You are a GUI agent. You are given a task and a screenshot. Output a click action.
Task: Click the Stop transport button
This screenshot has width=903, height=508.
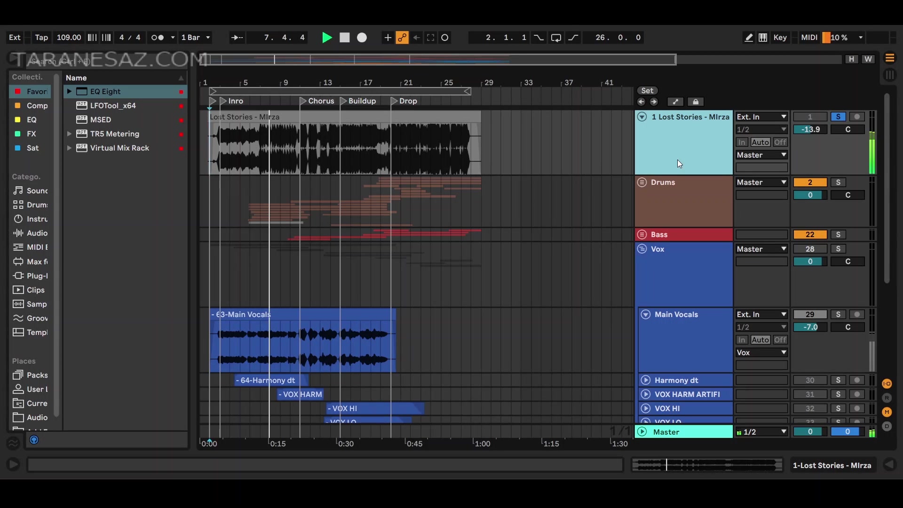(x=345, y=38)
